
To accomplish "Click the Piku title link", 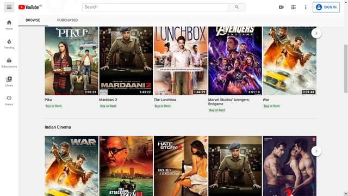I will (48, 100).
